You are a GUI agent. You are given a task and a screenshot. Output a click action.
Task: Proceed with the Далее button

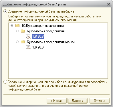(78, 101)
